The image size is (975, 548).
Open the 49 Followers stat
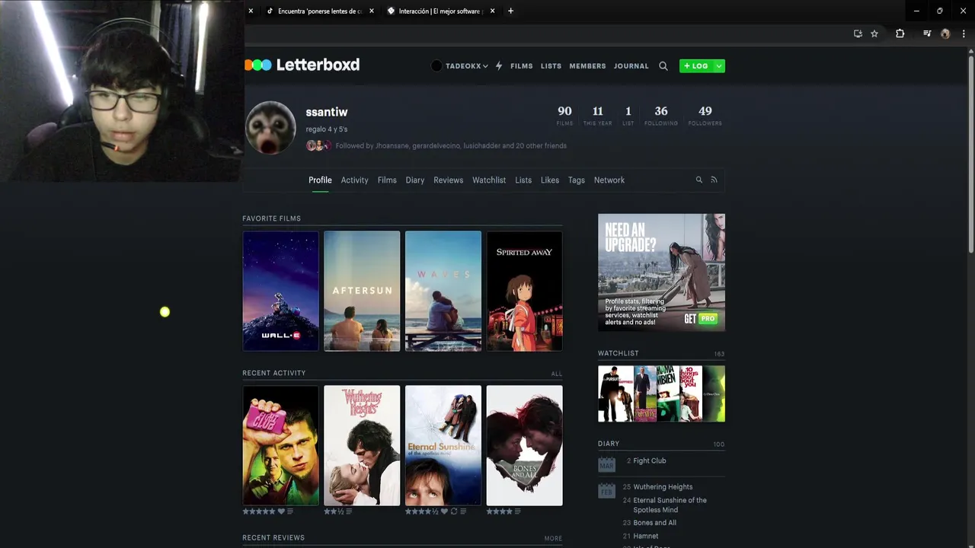pyautogui.click(x=705, y=115)
